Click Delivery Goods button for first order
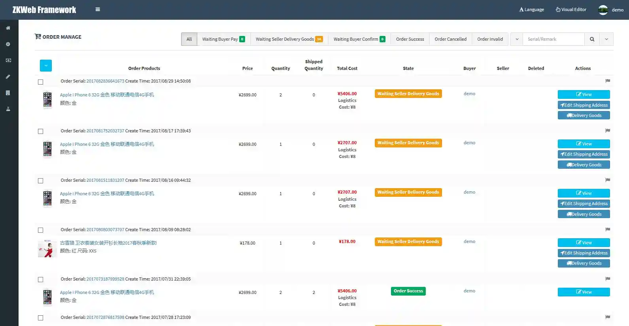 pyautogui.click(x=584, y=115)
